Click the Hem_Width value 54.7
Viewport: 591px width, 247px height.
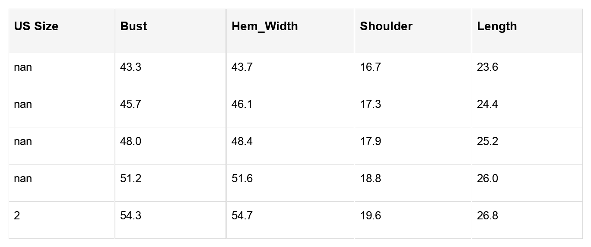point(242,216)
